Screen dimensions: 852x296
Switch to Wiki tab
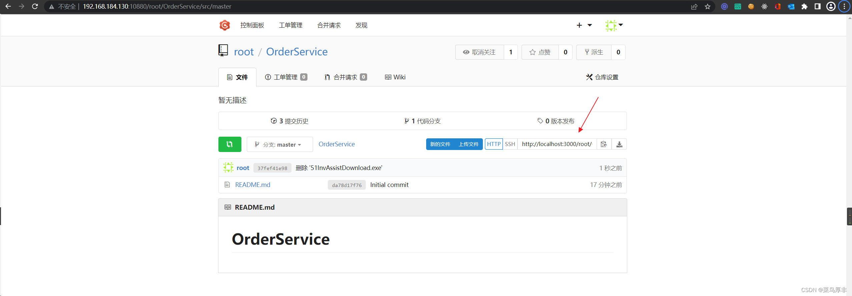(395, 77)
